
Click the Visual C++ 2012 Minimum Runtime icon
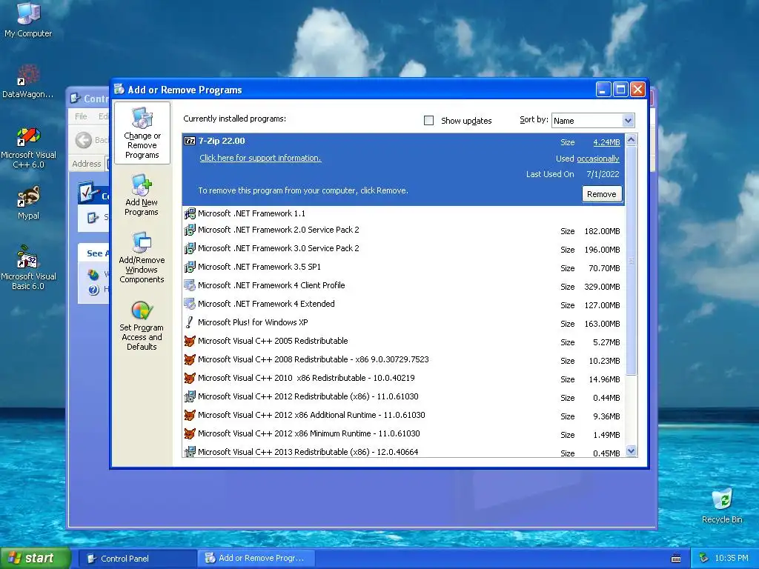point(190,433)
